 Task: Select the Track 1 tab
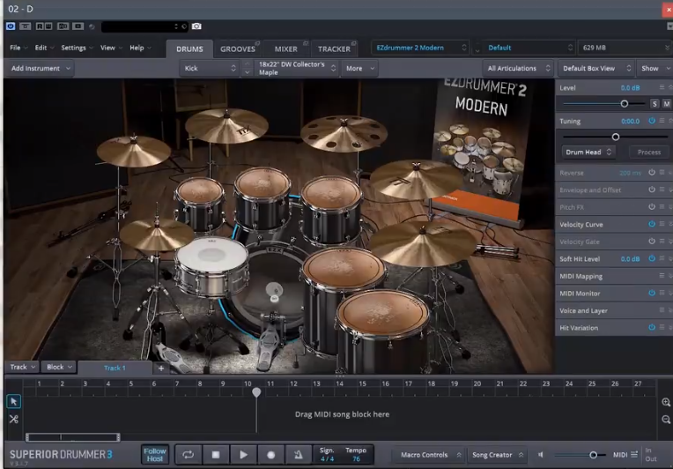click(x=115, y=368)
